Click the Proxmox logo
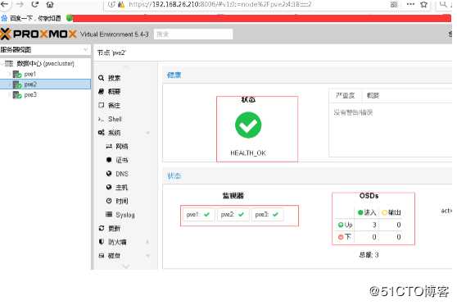The image size is (457, 305). pyautogui.click(x=38, y=34)
